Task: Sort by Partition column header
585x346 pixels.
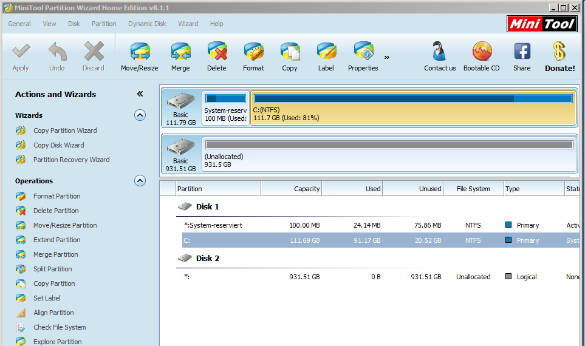Action: (x=218, y=189)
